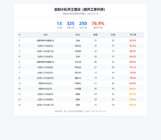Click the 92.9% rate cell
The height and width of the screenshot is (140, 161).
tap(133, 99)
